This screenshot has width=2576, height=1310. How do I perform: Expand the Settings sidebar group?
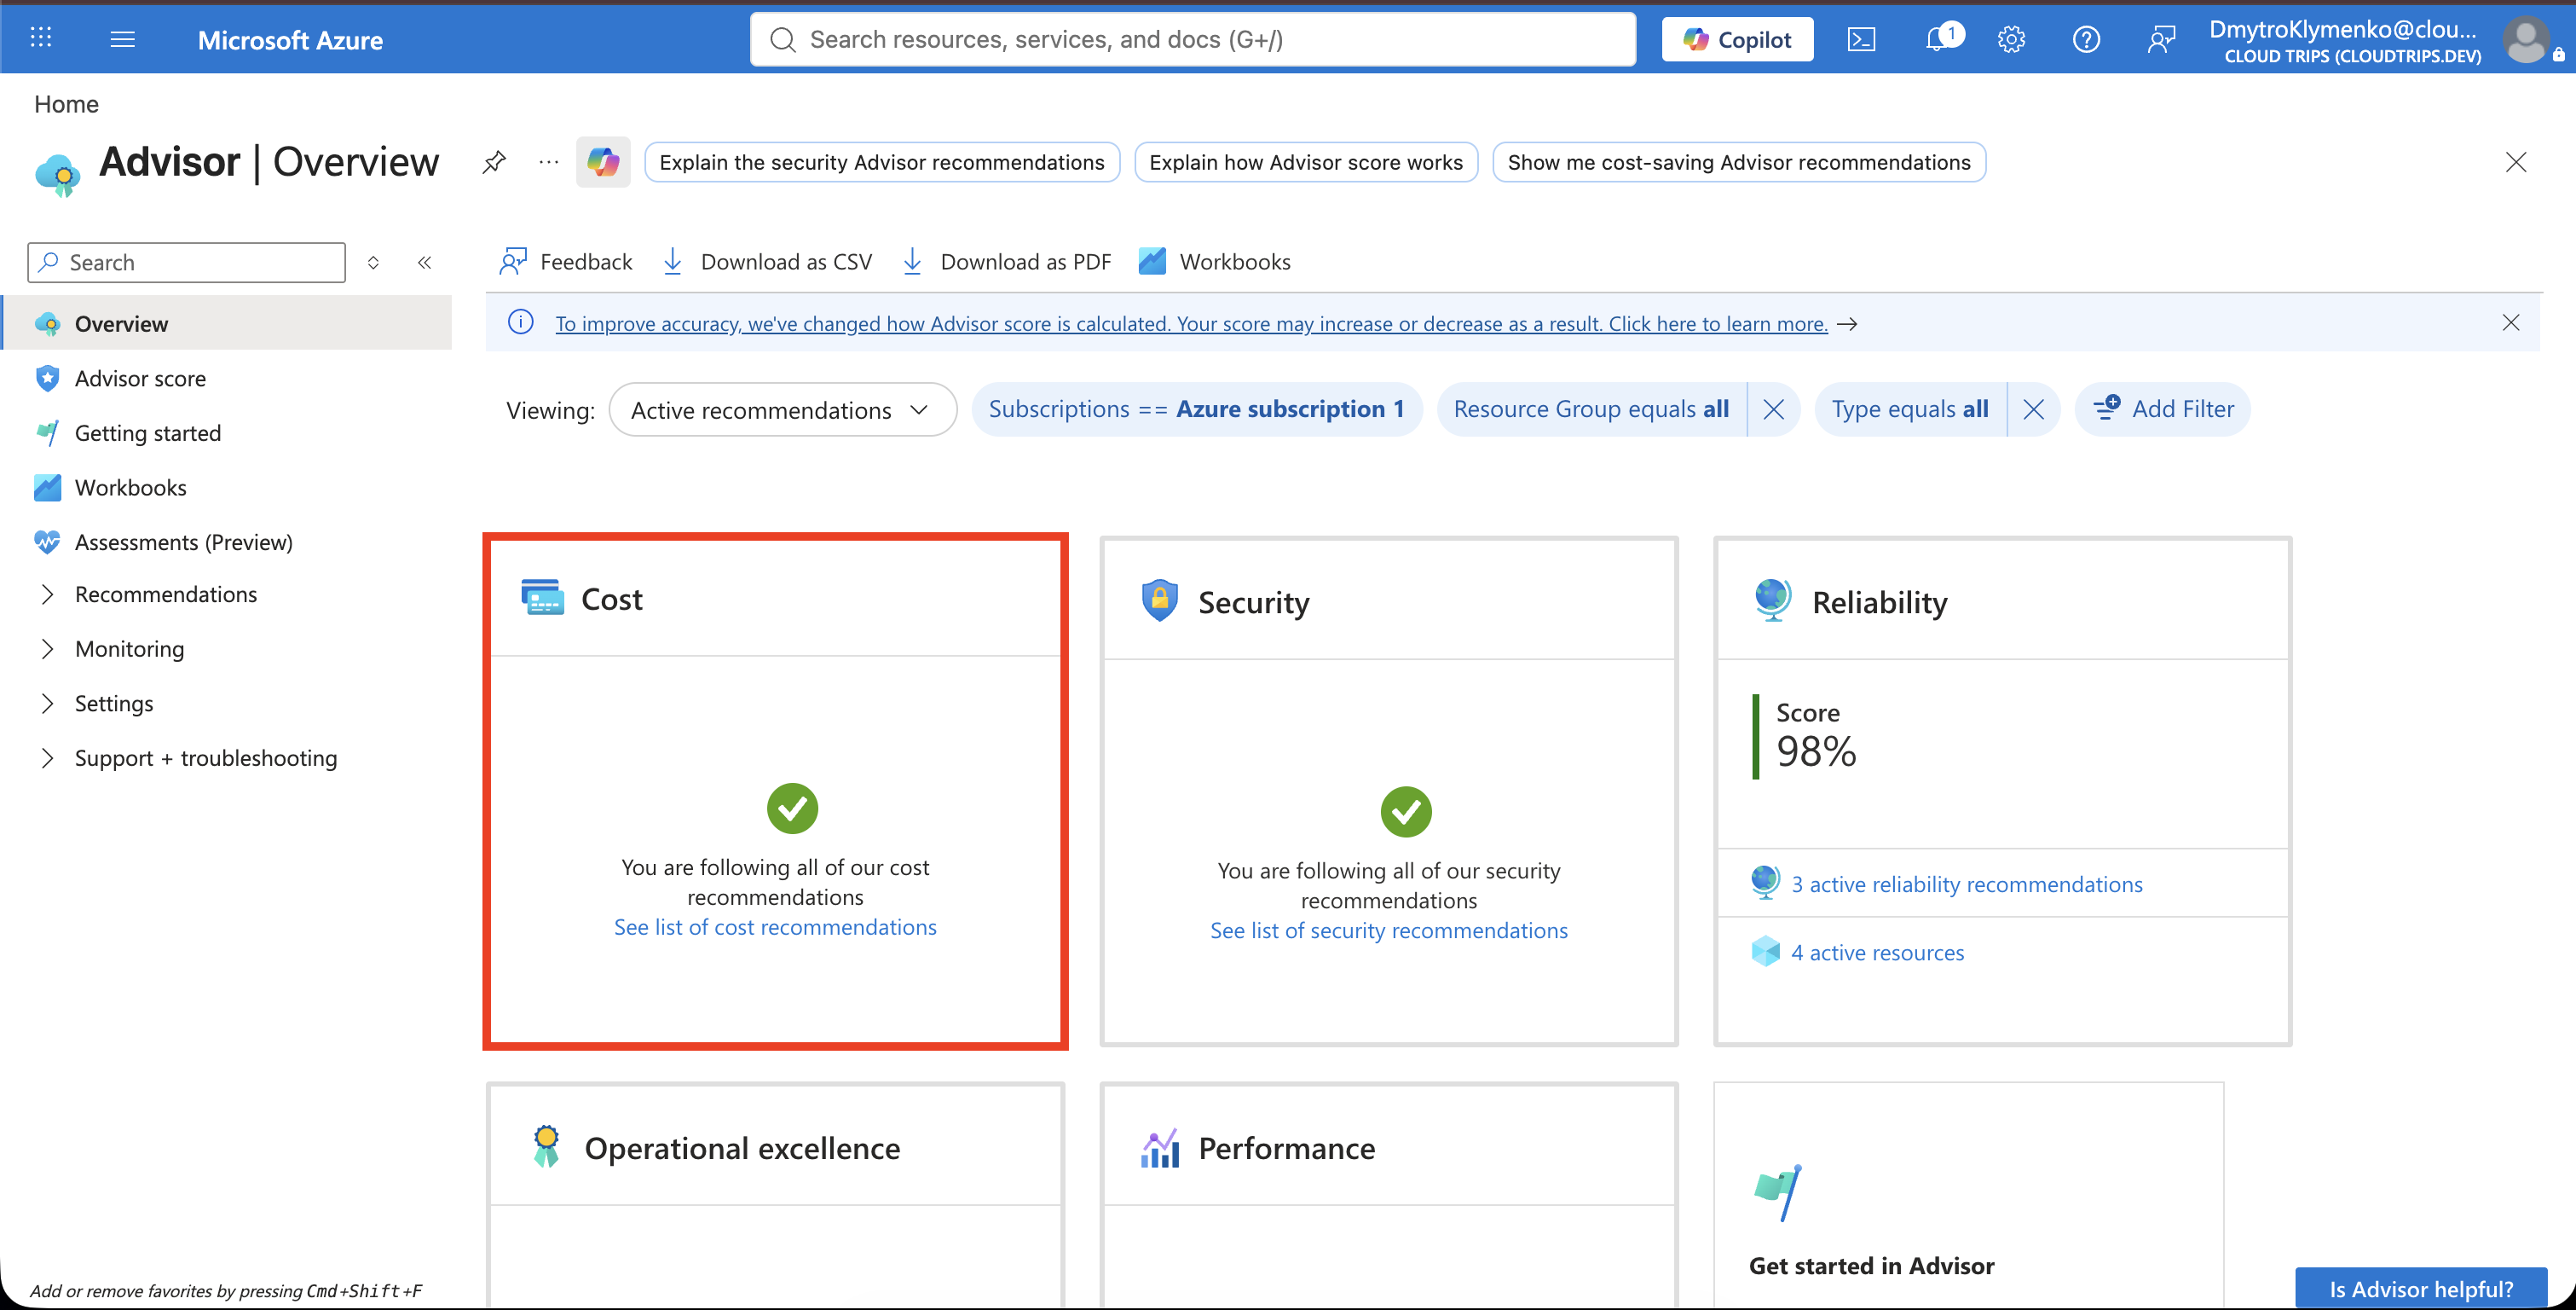click(x=47, y=704)
